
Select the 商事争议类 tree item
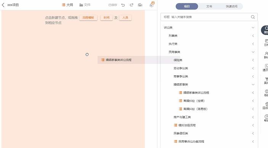pos(181,76)
